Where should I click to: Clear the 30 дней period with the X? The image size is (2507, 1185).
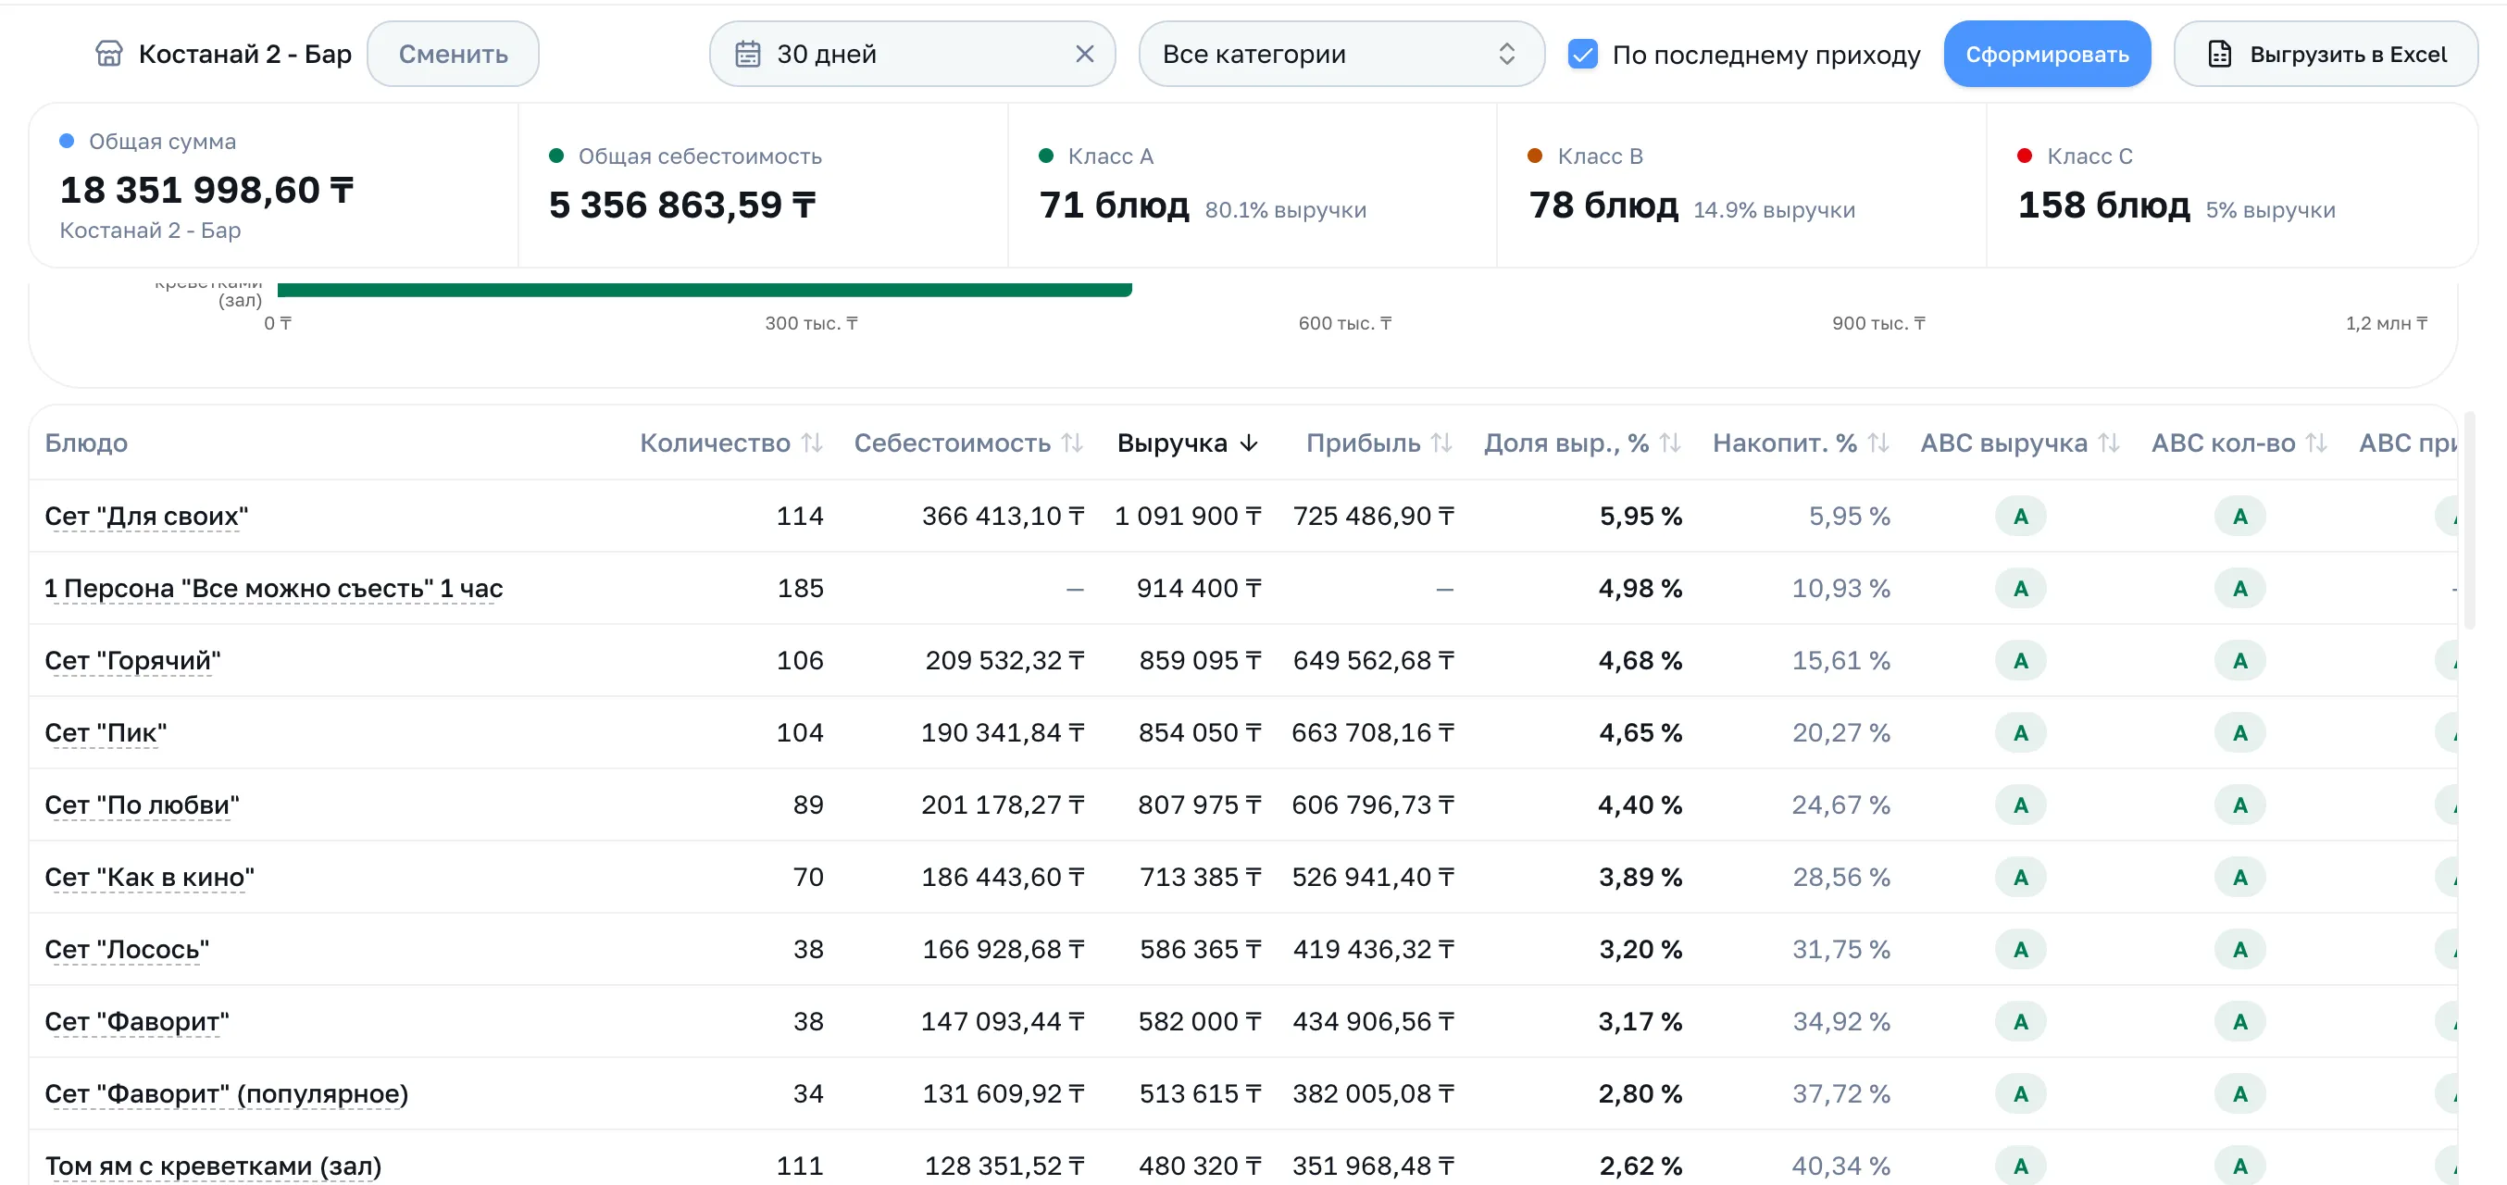coord(1084,54)
